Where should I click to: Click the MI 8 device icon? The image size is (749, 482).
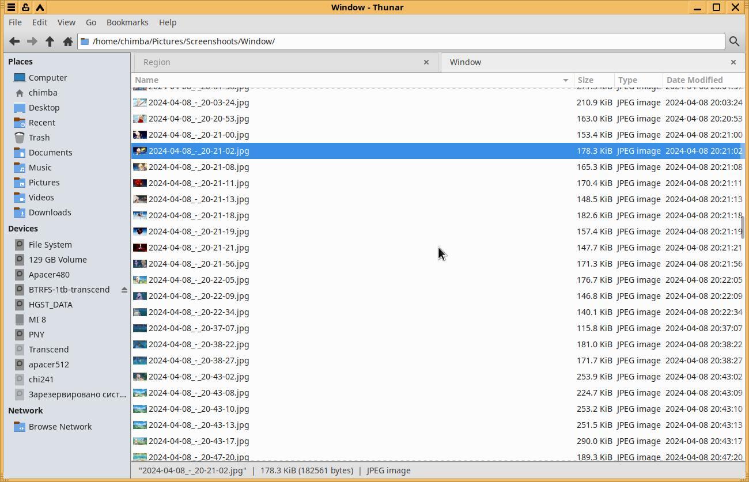coord(20,320)
